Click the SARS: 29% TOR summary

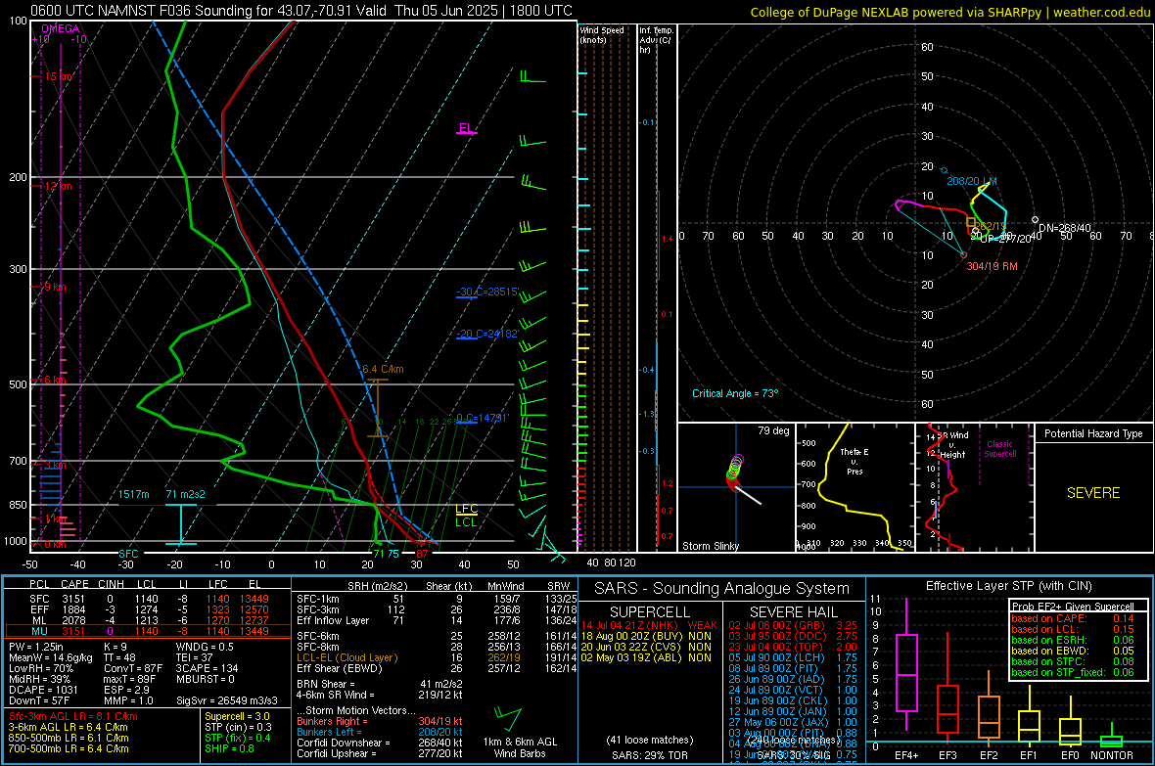coord(649,755)
